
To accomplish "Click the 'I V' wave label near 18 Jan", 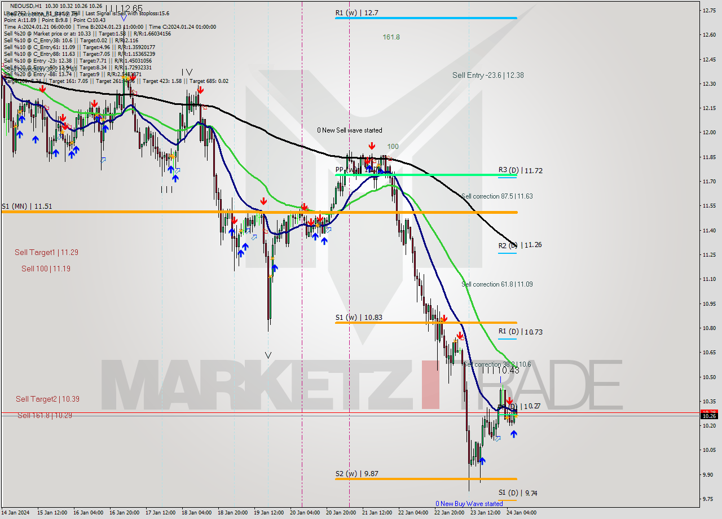I will tap(187, 72).
